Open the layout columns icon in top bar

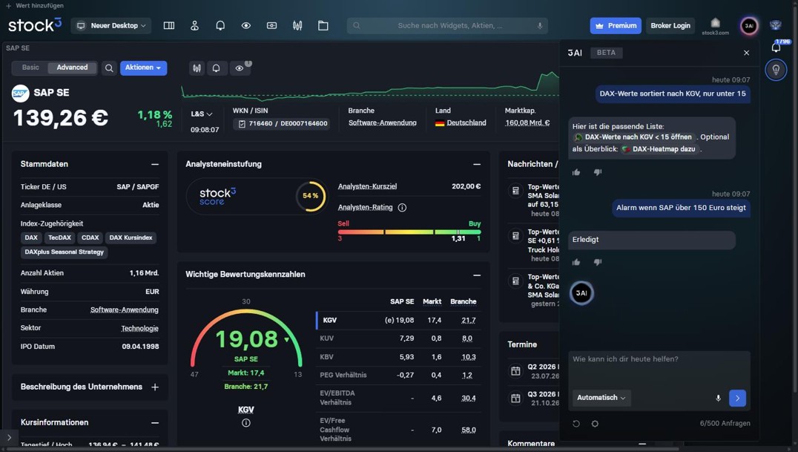[169, 25]
